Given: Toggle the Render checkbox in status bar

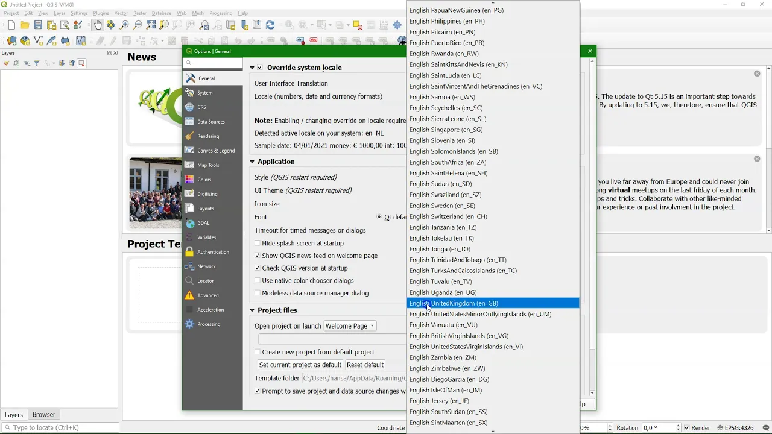Looking at the screenshot, I should 687,428.
